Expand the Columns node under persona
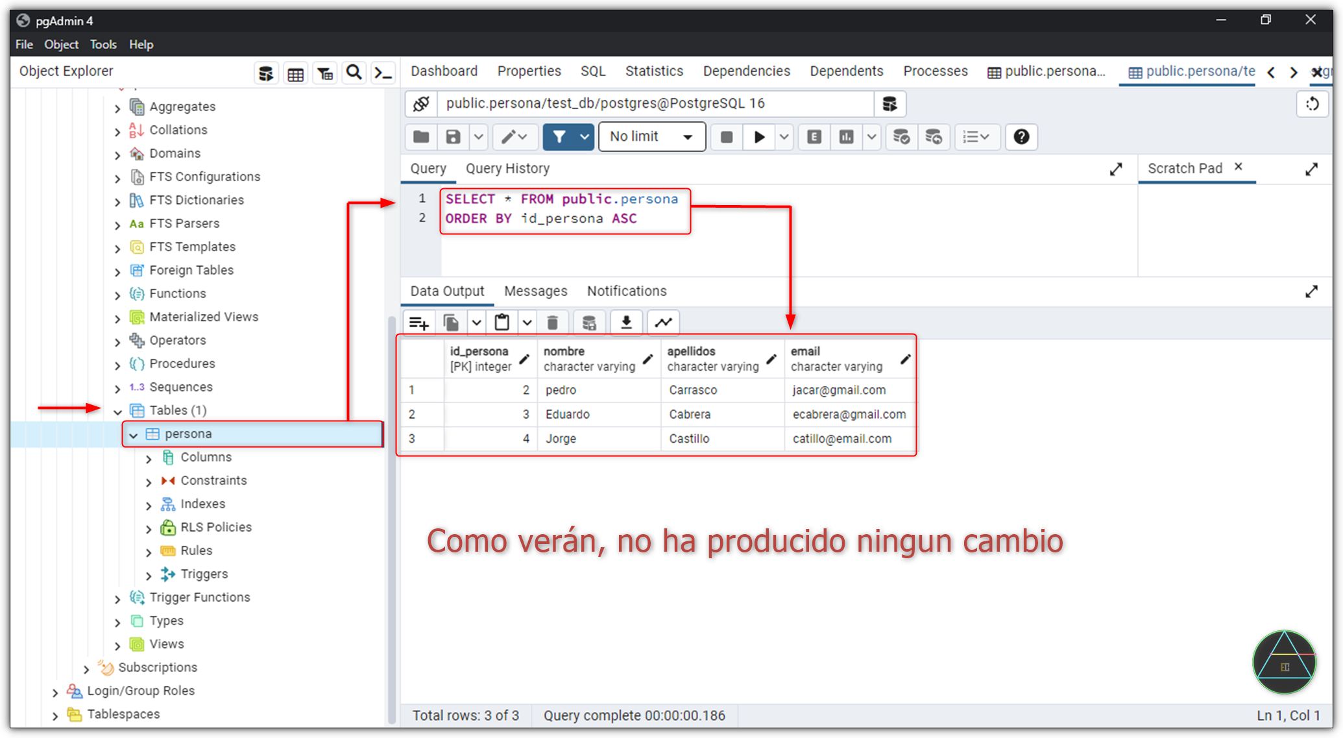1343x738 pixels. pyautogui.click(x=149, y=458)
